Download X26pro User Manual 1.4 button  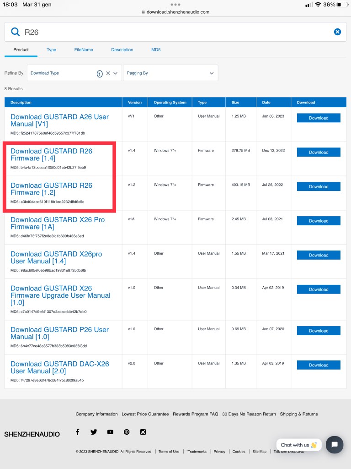[x=319, y=255]
